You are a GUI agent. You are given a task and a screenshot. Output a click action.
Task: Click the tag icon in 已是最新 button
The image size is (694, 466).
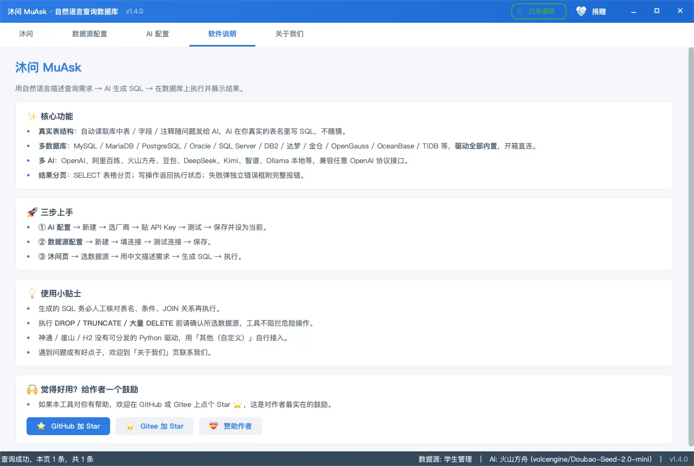[520, 11]
